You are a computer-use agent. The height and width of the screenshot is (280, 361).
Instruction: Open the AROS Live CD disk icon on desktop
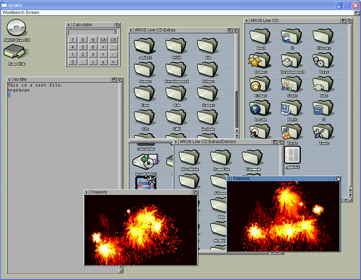tap(16, 28)
